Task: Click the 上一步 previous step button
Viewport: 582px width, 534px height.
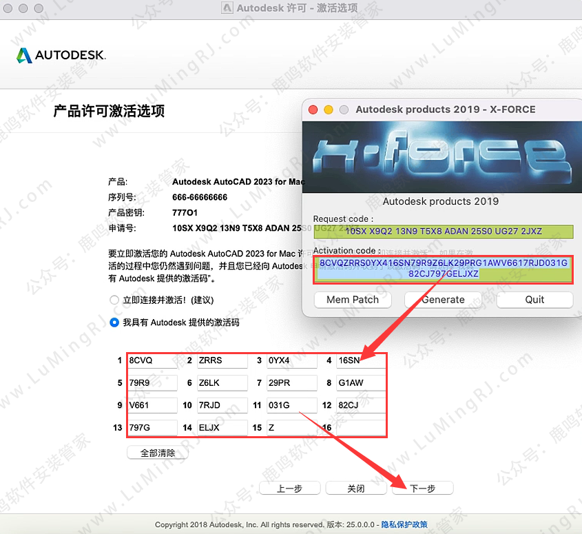Action: pyautogui.click(x=289, y=489)
